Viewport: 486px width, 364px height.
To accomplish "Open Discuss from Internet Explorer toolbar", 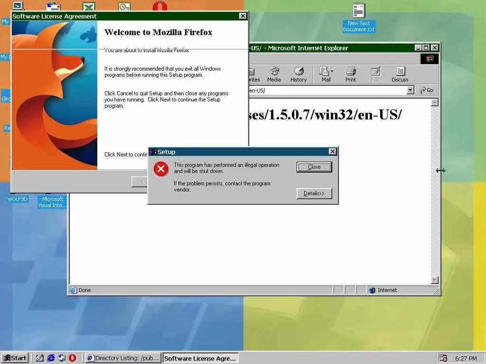I will pyautogui.click(x=400, y=74).
